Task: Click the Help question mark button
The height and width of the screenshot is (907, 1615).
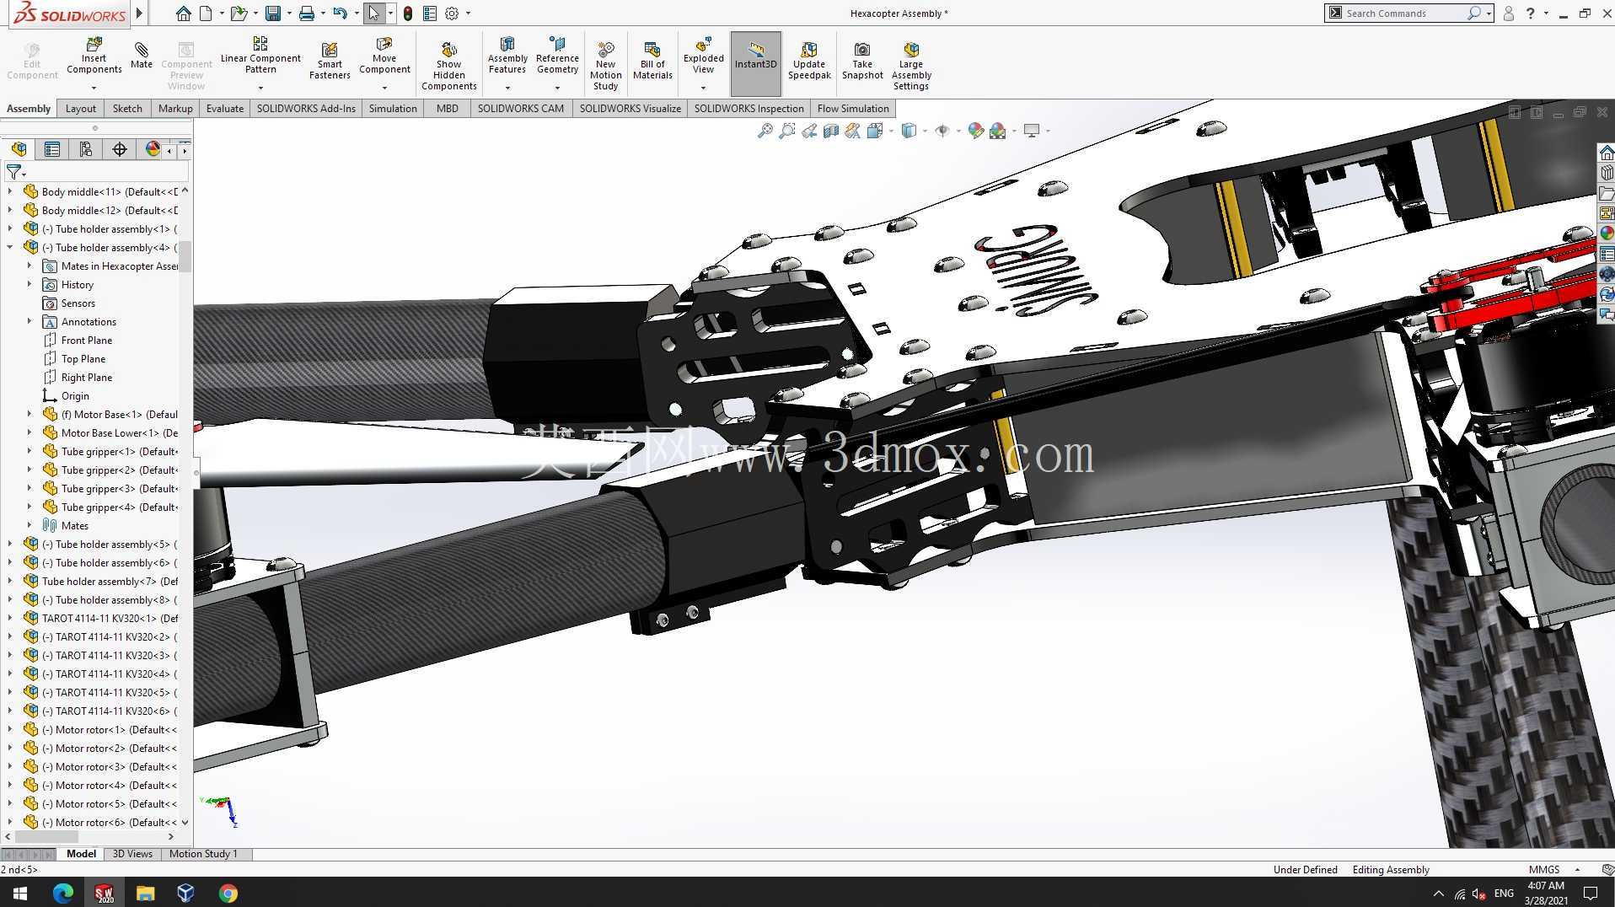Action: click(1530, 13)
